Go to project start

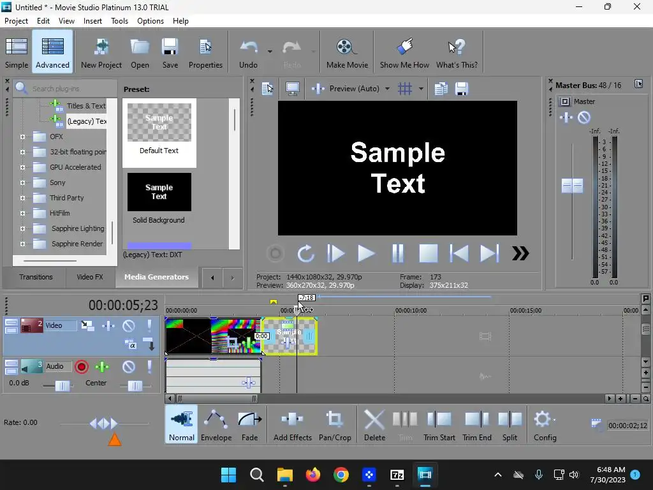coord(459,253)
